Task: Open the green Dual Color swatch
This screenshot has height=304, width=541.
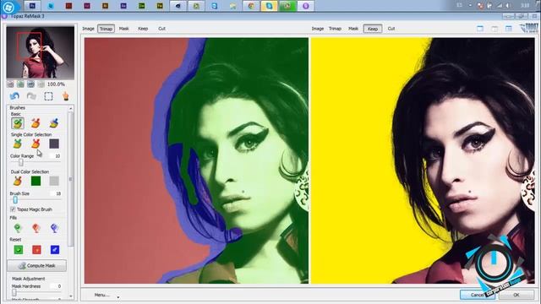Action: pyautogui.click(x=36, y=181)
